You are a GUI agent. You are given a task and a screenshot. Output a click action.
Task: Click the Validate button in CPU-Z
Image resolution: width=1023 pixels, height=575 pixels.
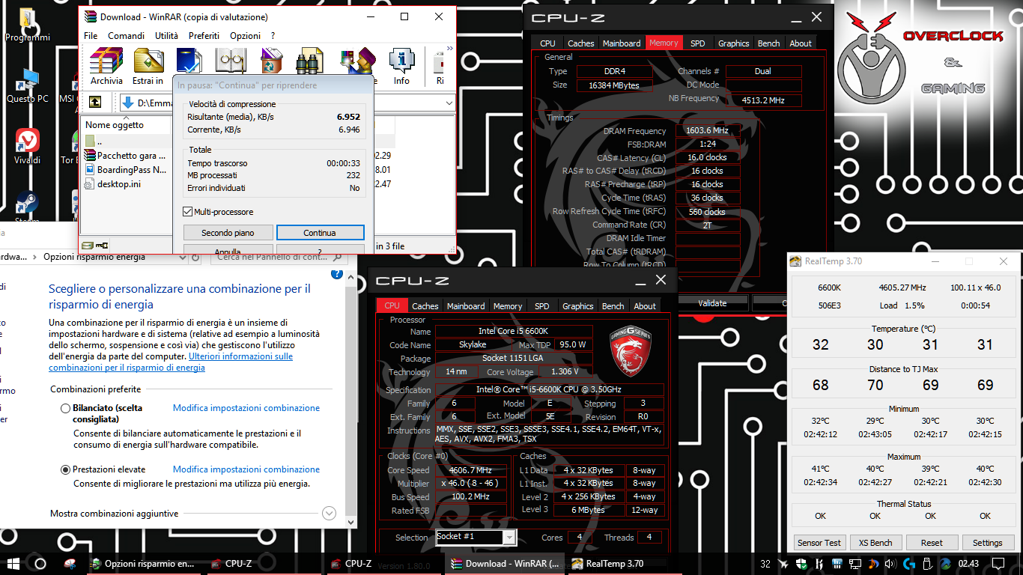(x=712, y=303)
